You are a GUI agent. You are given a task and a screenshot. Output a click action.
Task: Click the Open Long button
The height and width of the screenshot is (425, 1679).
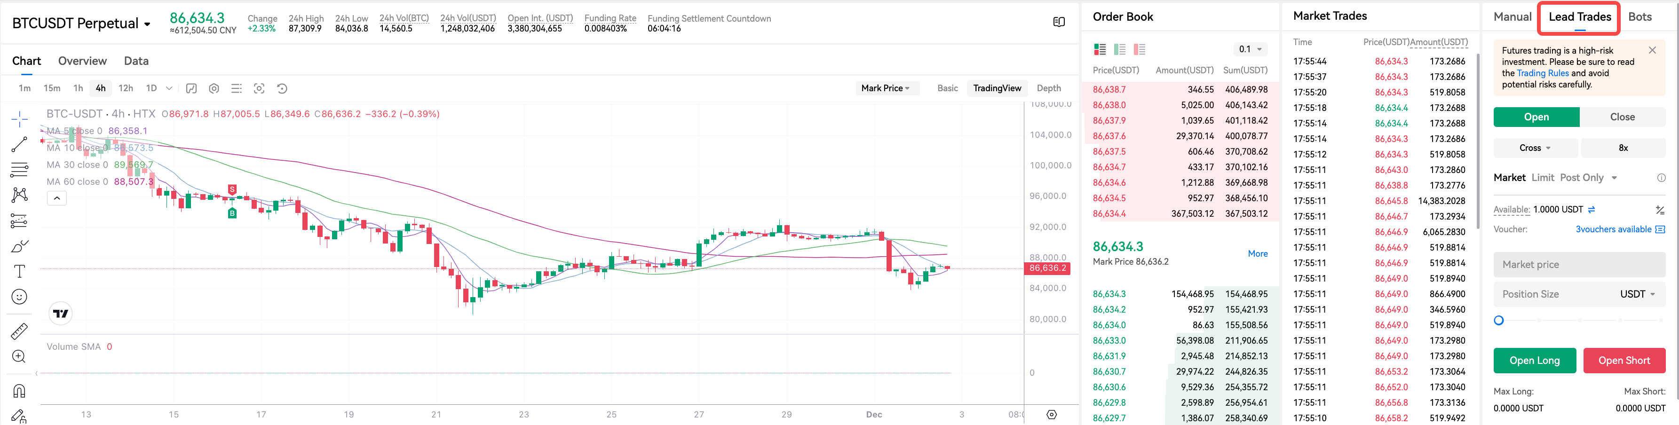tap(1534, 361)
